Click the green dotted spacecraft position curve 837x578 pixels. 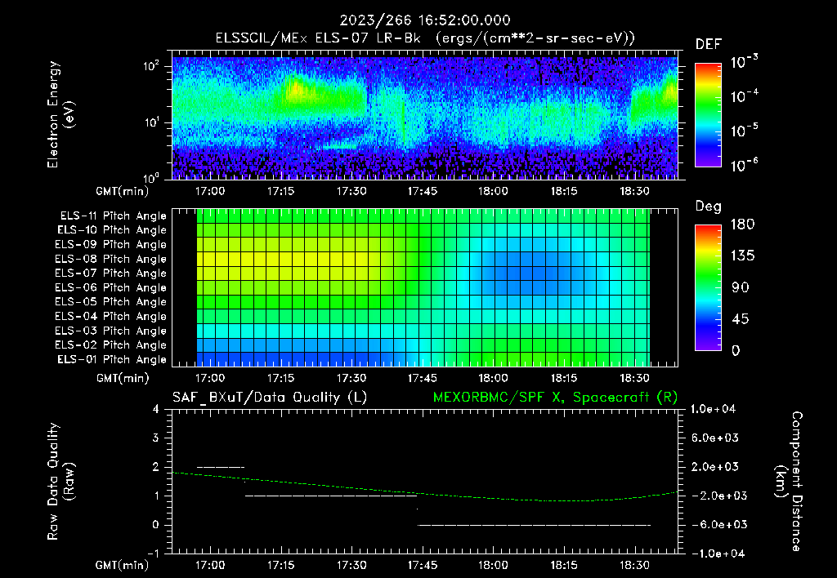425,493
